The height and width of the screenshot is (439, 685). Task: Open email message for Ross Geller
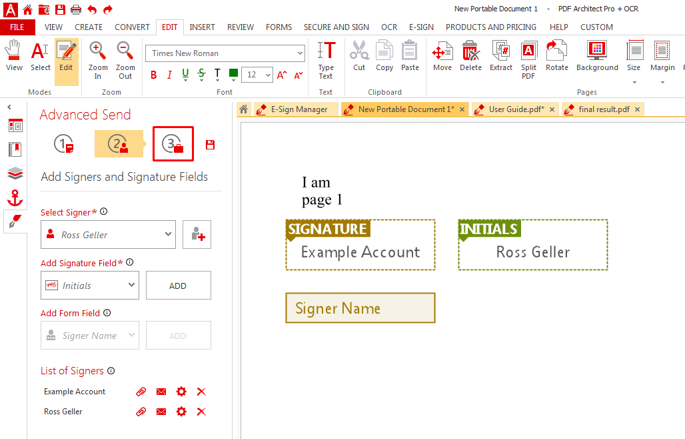(x=161, y=412)
